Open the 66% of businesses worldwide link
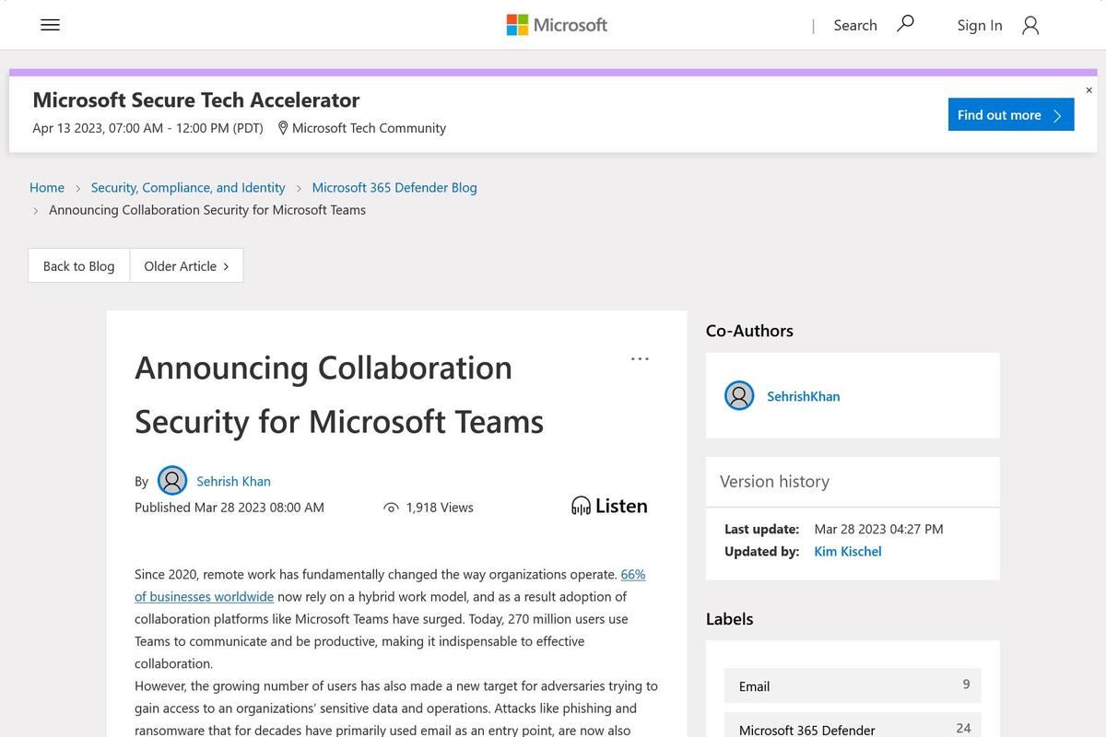 tap(390, 585)
